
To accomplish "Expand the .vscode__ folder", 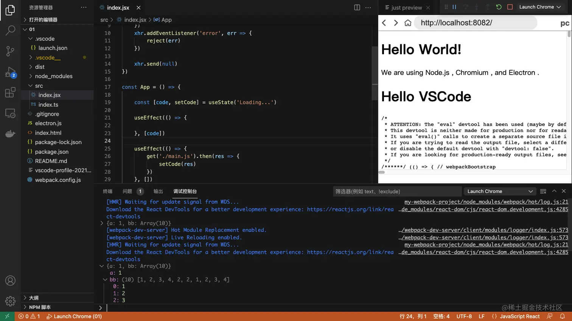I will [x=57, y=57].
